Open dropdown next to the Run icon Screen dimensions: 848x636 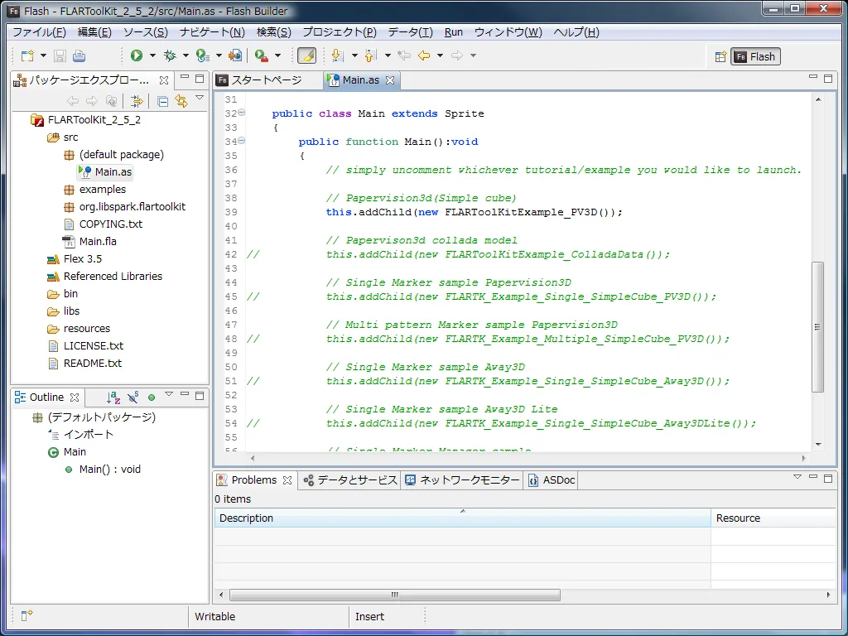(x=152, y=55)
